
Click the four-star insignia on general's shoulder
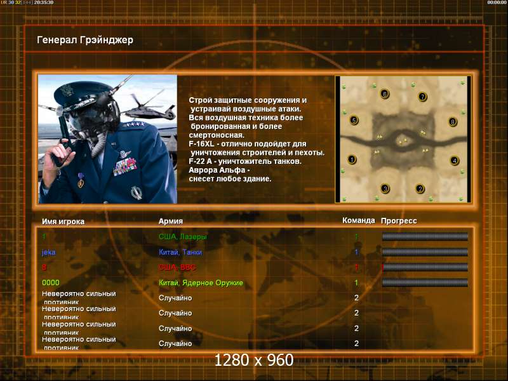135,124
